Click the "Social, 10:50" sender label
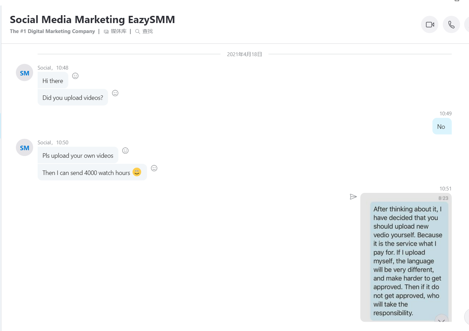Screen dimensions: 469x331 (x=53, y=143)
